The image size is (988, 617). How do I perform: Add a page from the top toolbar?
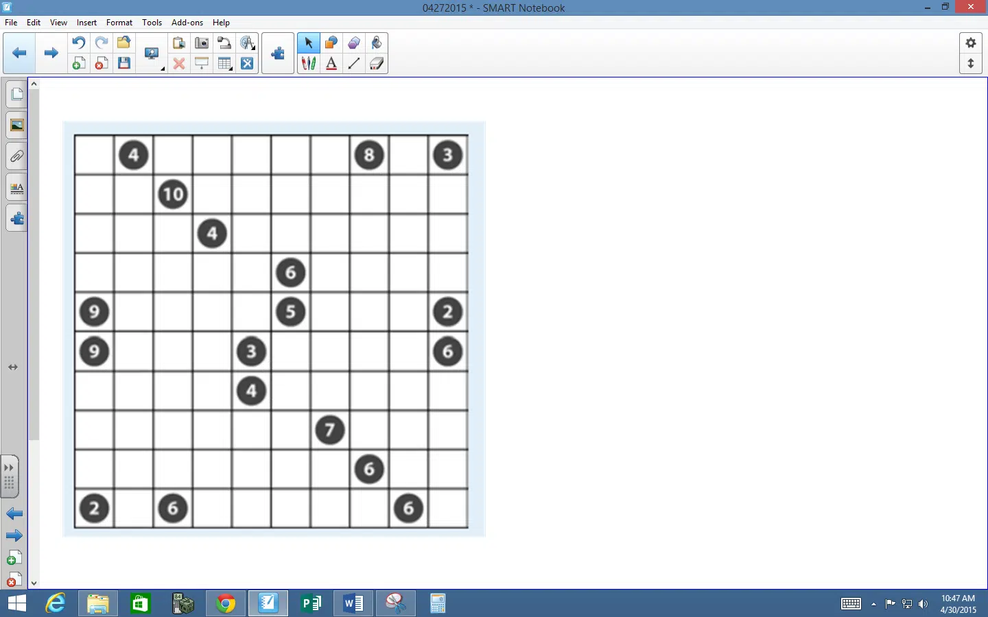coord(79,64)
